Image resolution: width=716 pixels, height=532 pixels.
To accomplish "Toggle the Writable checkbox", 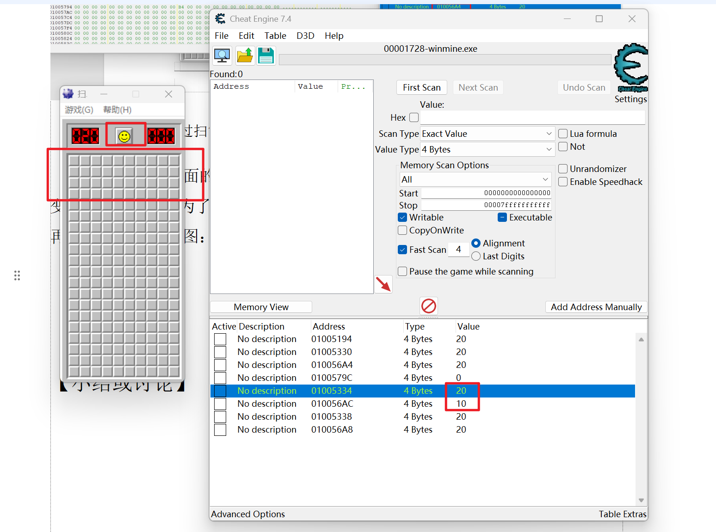I will point(402,217).
